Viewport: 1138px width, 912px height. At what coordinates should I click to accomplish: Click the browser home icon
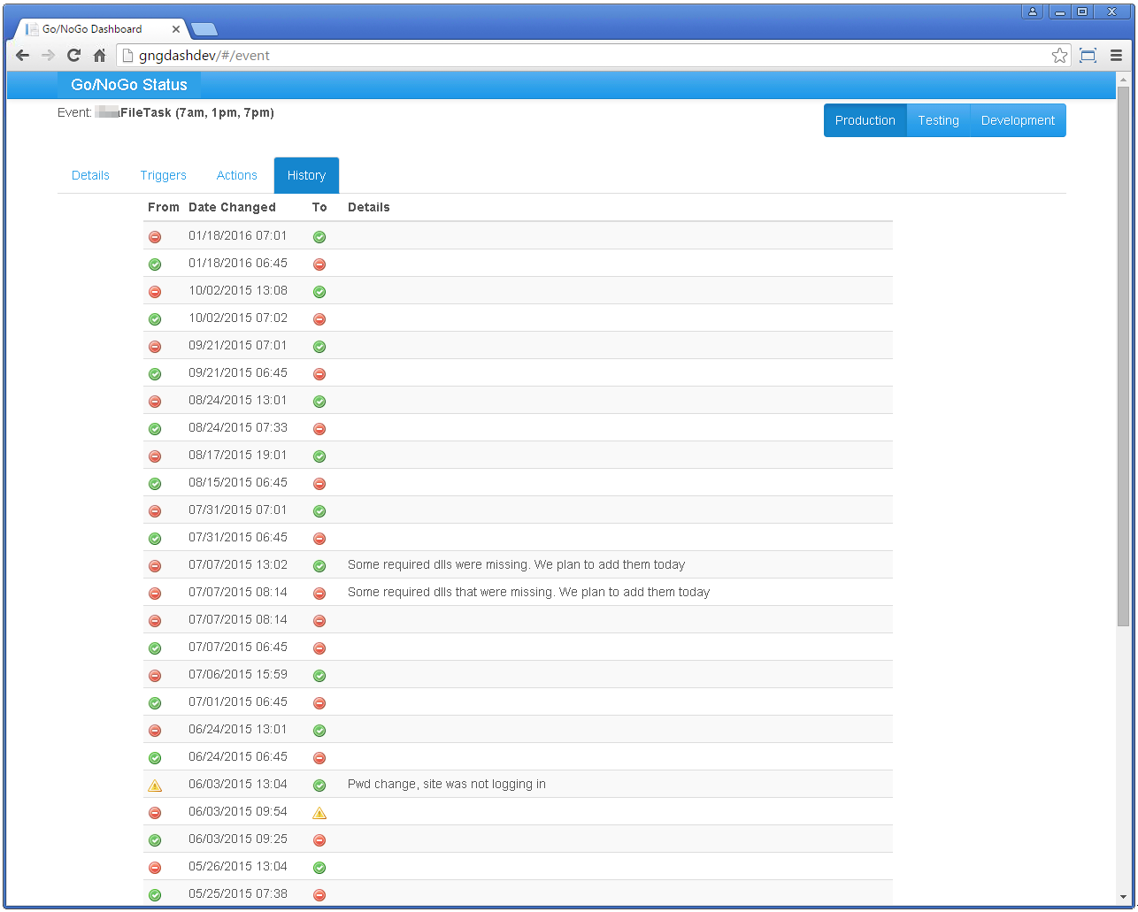pos(100,56)
